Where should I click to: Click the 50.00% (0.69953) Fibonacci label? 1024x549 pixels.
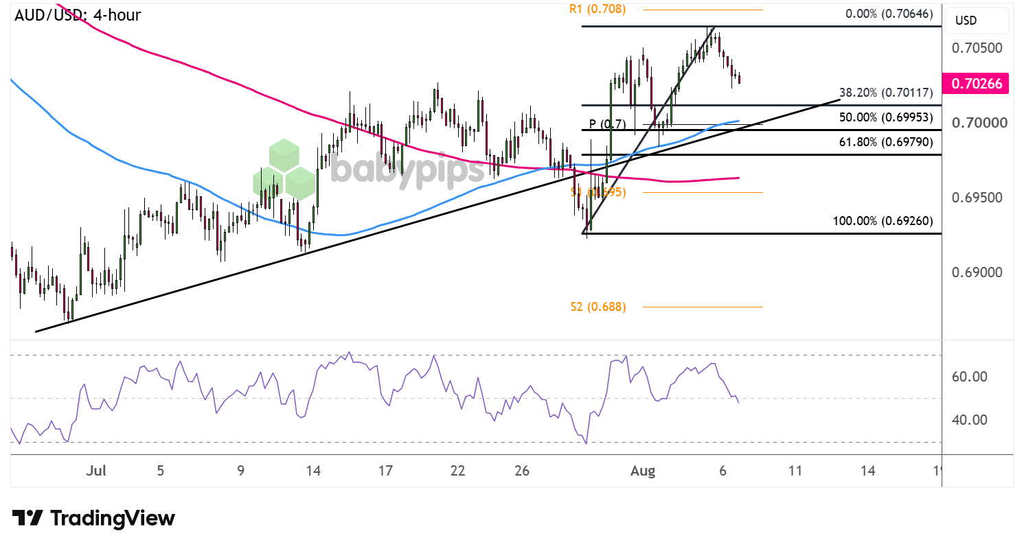[886, 117]
